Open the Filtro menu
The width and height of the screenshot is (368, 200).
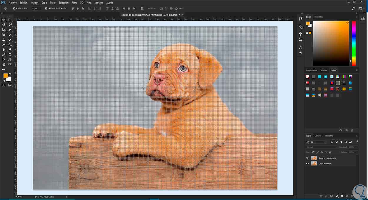74,2
